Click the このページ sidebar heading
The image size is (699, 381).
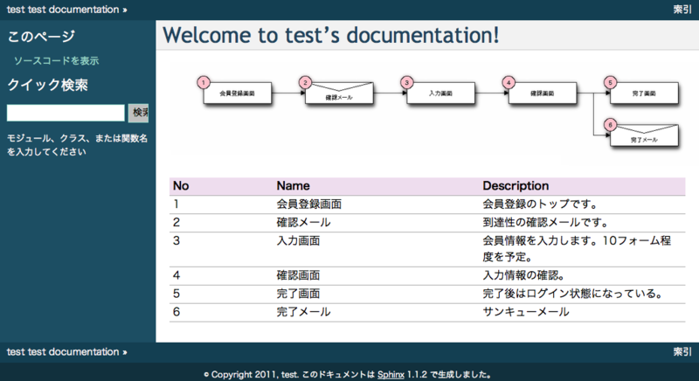click(x=41, y=37)
